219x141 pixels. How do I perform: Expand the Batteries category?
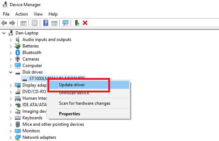(x=11, y=46)
